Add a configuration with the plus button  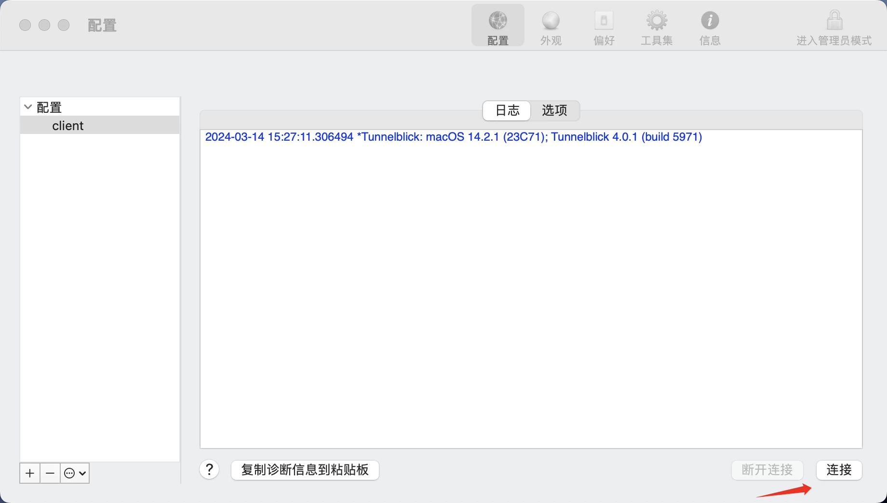[x=30, y=473]
